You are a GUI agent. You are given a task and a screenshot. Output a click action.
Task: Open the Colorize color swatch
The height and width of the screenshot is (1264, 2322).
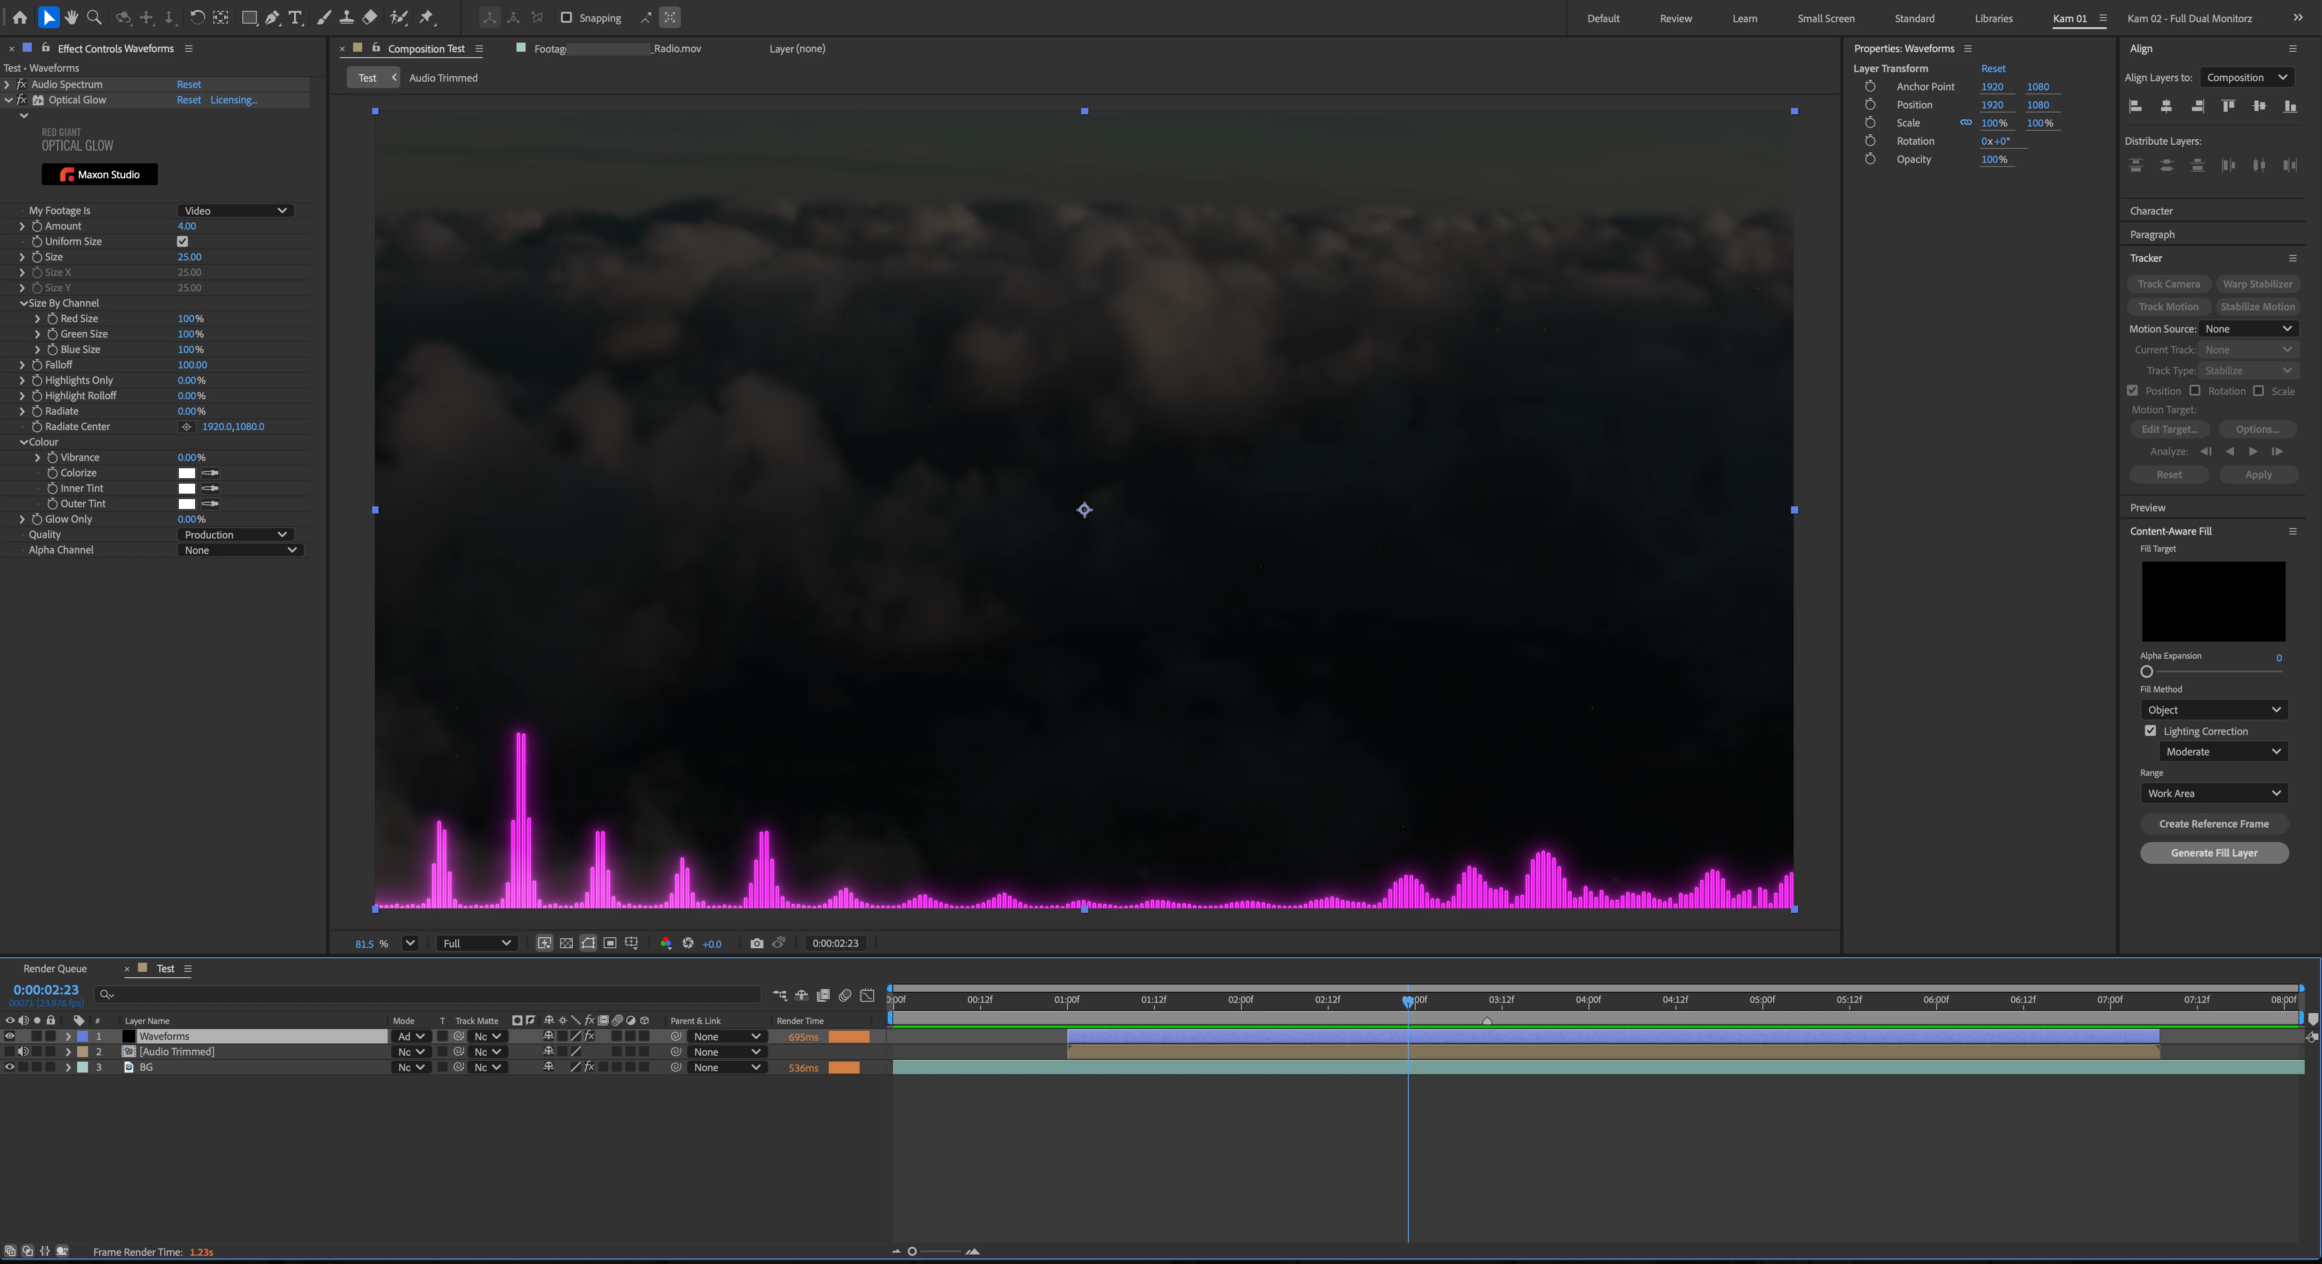[x=187, y=473]
